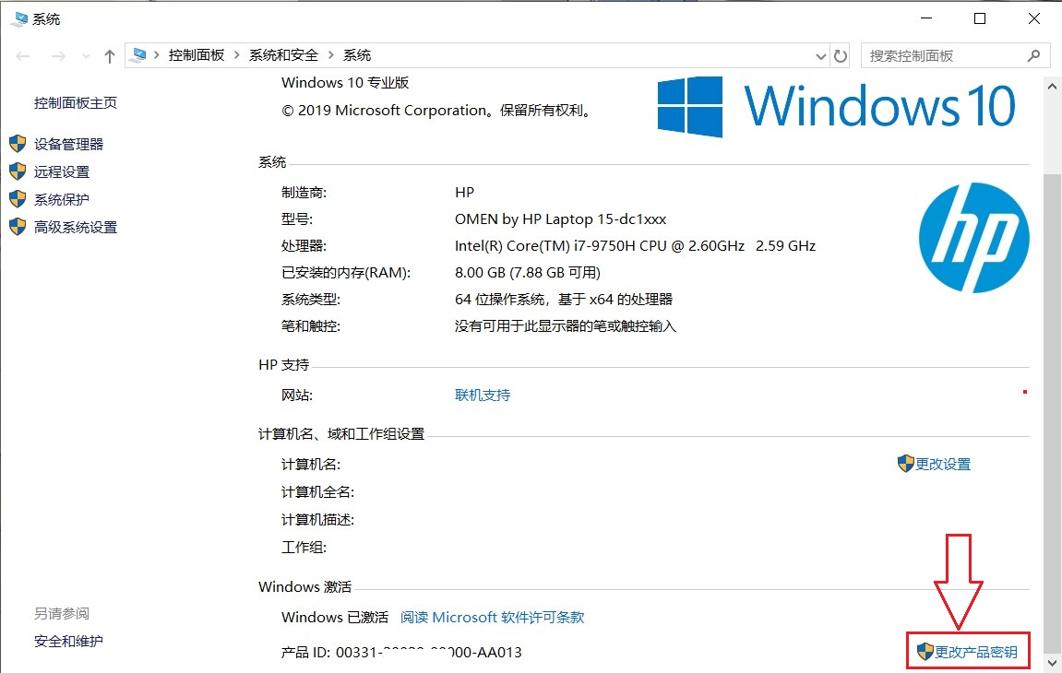This screenshot has width=1062, height=673.
Task: Open the 联机支持 HP support link
Action: [483, 396]
